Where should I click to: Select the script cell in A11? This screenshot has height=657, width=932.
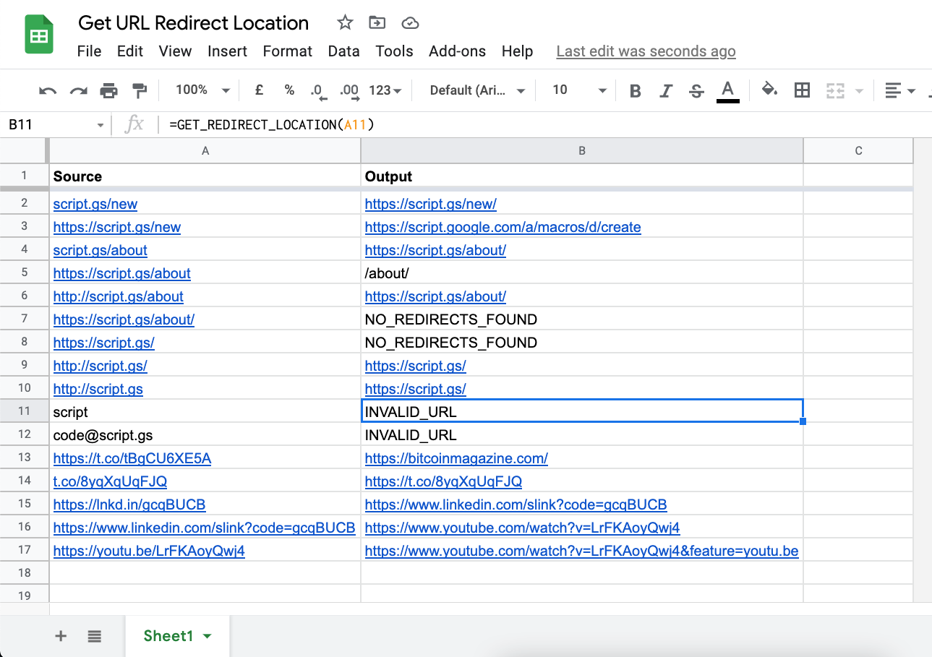click(x=205, y=413)
